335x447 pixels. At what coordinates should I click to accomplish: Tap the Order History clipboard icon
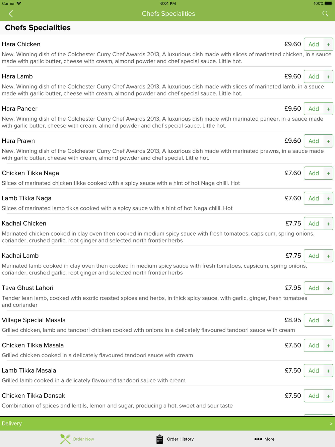tap(160, 439)
